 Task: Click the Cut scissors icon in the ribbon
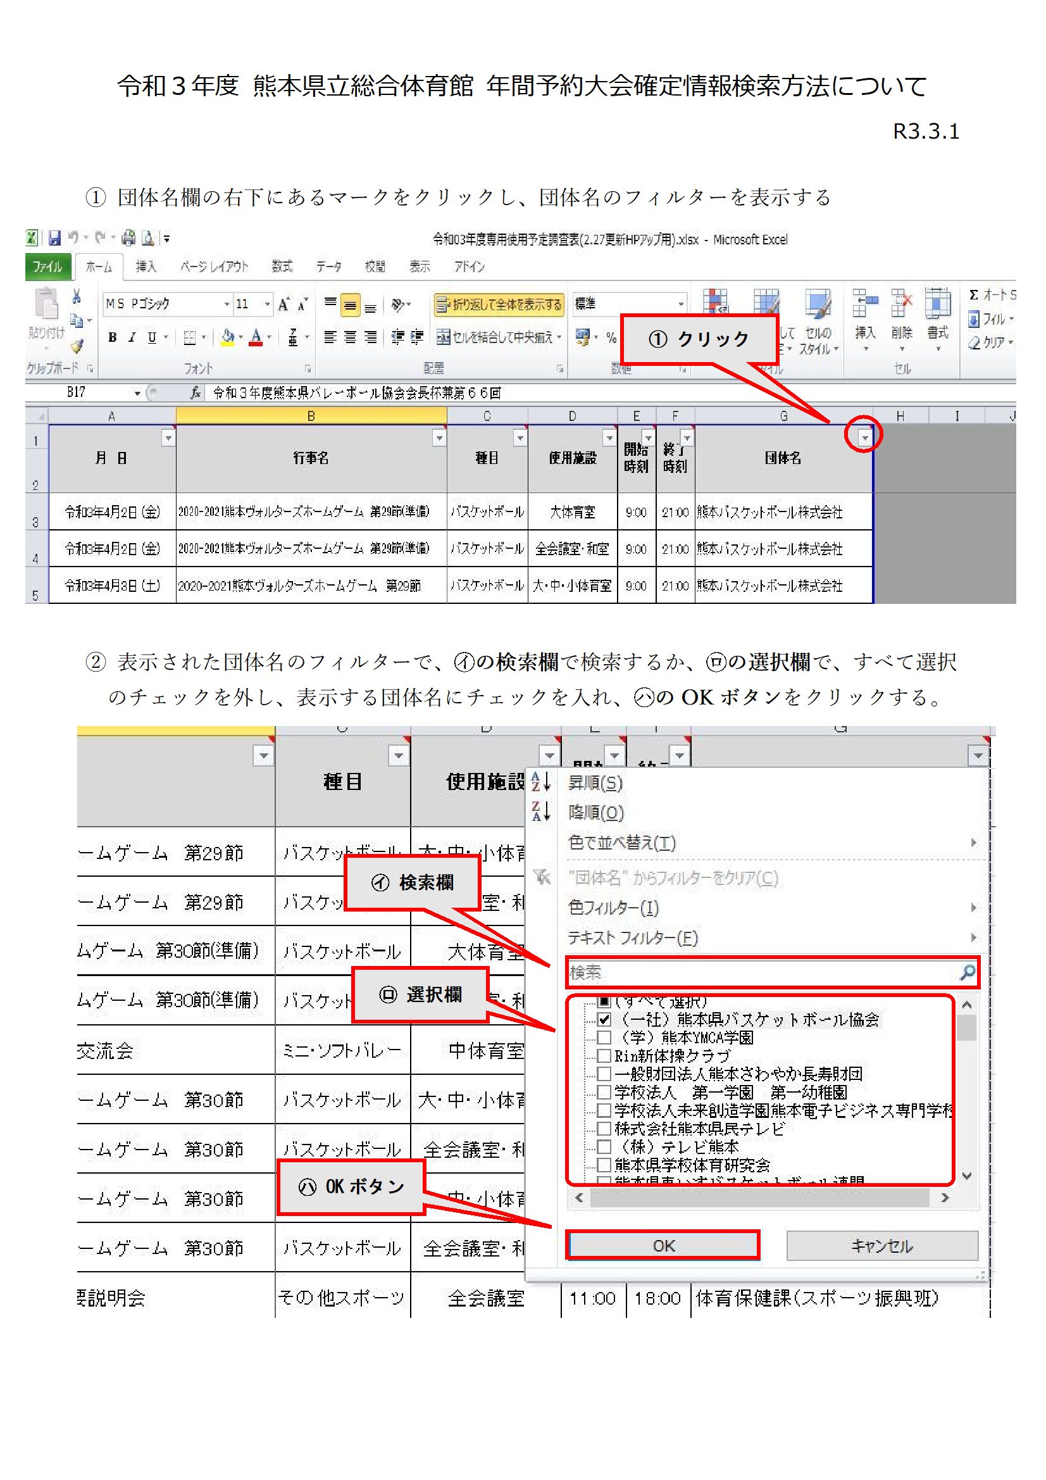click(x=77, y=297)
